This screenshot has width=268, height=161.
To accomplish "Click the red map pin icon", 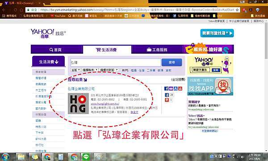I will 167,100.
